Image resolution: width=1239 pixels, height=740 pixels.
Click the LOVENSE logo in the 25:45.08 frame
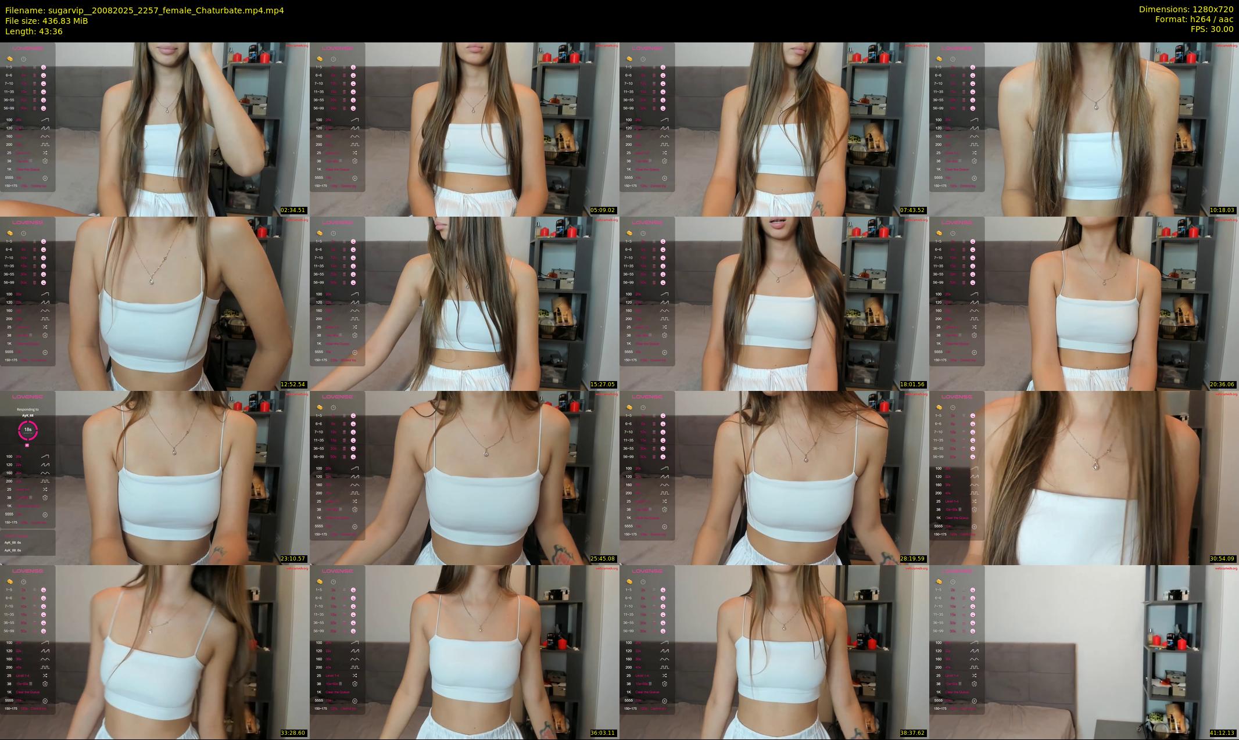337,397
